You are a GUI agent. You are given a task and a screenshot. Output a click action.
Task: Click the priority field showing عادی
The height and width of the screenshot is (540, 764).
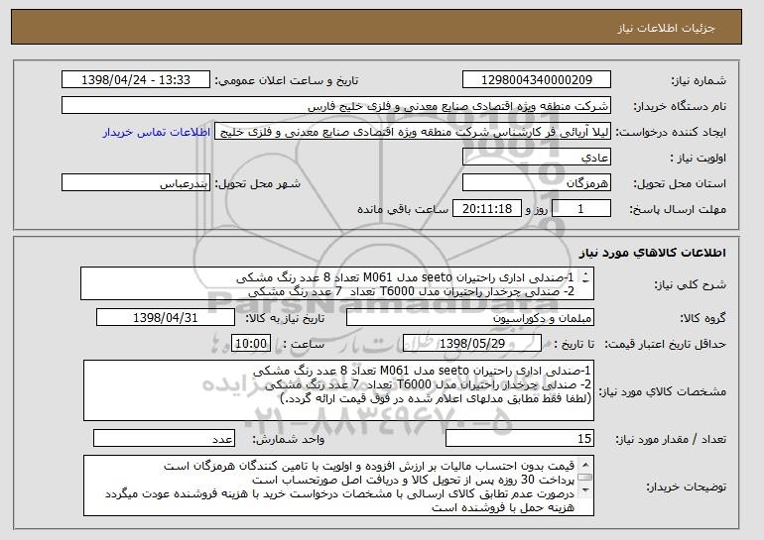537,158
